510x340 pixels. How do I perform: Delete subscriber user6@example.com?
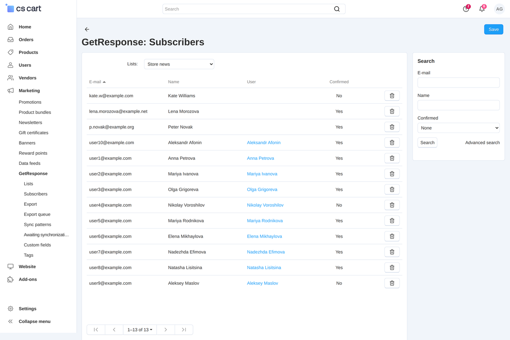click(392, 236)
